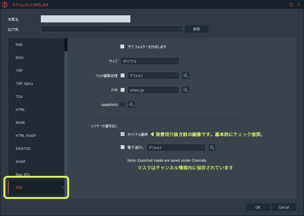This screenshot has width=304, height=216.
Task: Enable the FTP upload checkbox
Action: coord(122,90)
